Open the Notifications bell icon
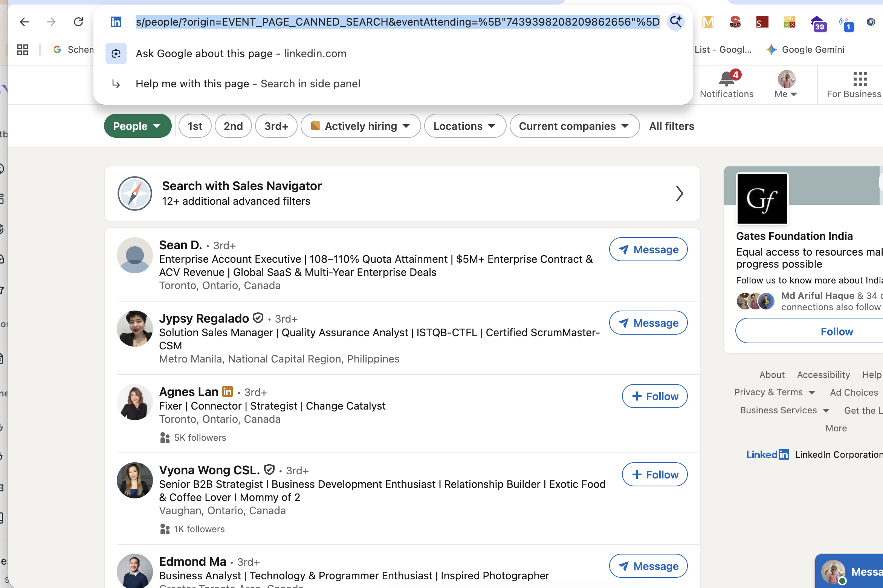 click(726, 79)
